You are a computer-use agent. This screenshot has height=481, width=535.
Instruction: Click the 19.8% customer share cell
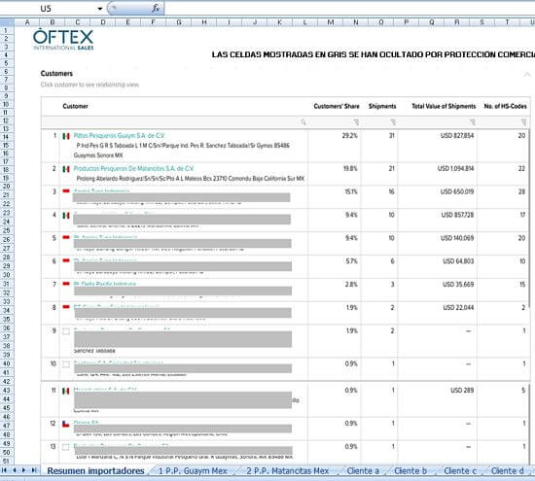350,168
